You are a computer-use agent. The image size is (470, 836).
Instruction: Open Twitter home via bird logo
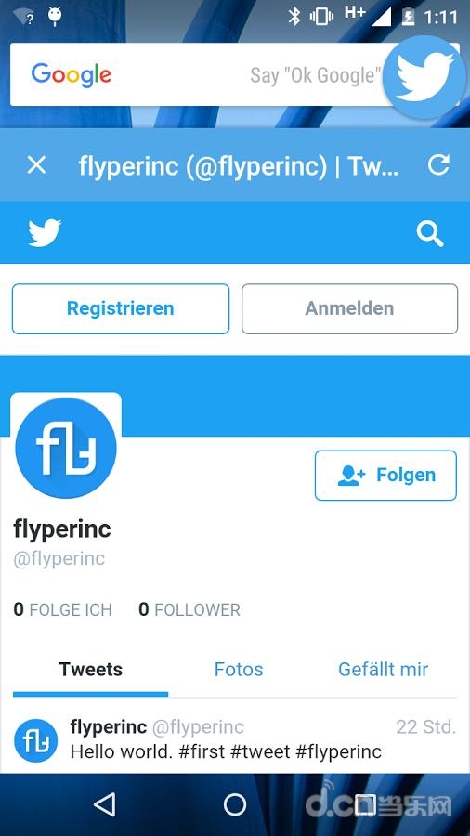pos(45,232)
